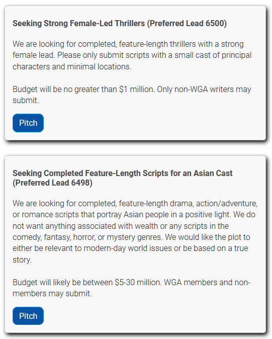
Task: Click the word "submit." in first card
Action: click(26, 100)
